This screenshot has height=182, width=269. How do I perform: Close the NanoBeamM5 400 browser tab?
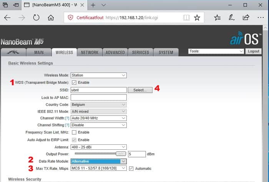[x=82, y=5]
